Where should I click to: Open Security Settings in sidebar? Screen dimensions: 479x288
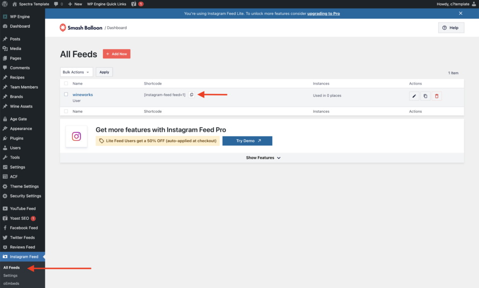[22, 196]
